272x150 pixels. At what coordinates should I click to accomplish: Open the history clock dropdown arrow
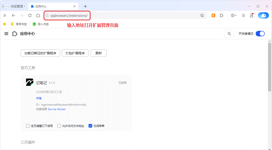coord(236,16)
